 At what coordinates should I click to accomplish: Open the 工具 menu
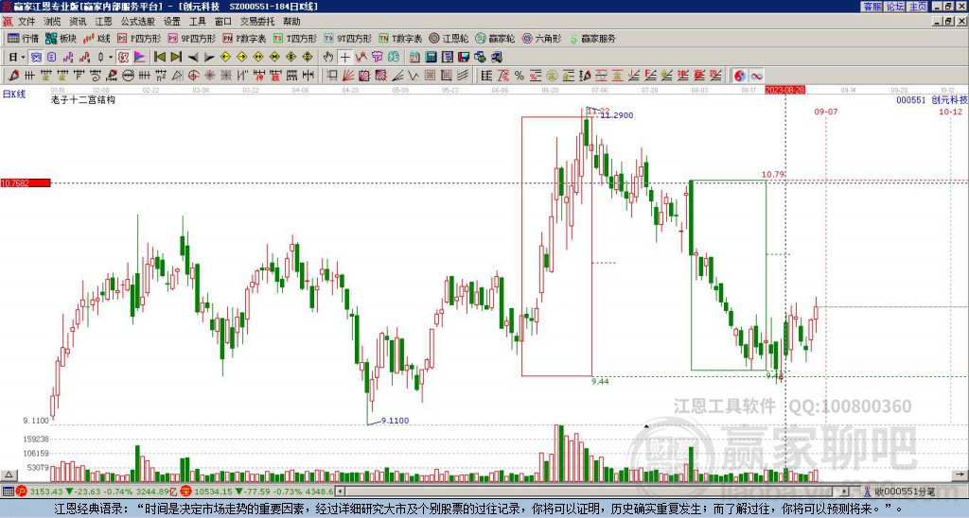click(197, 22)
